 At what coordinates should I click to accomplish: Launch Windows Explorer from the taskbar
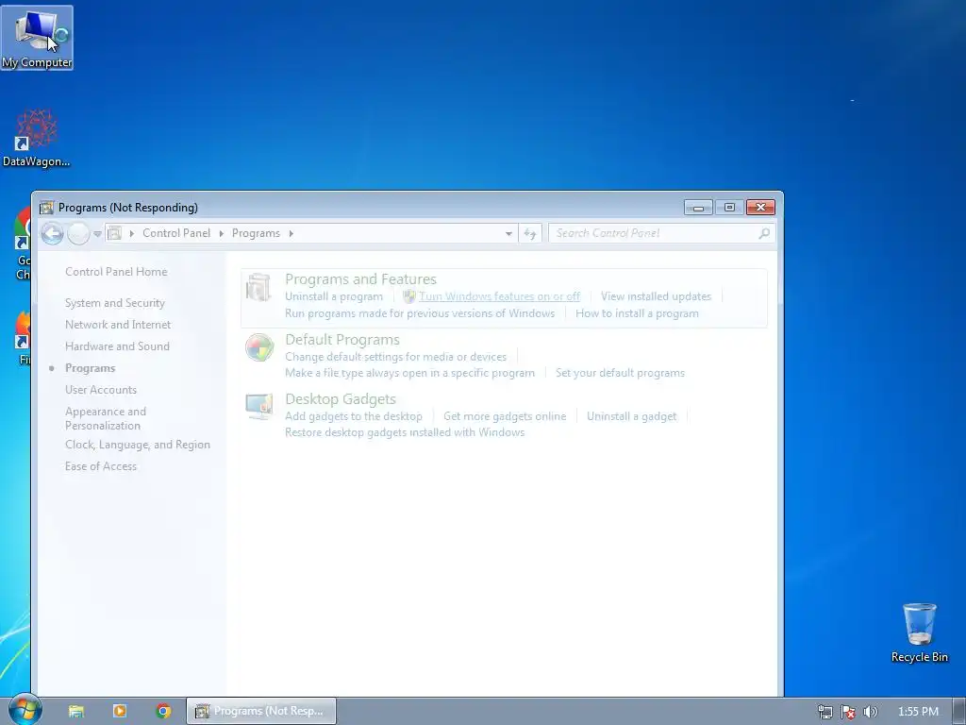pos(76,711)
